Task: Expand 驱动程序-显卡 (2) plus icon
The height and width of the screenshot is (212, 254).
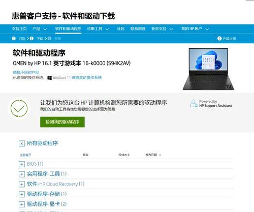Action: click(x=22, y=204)
